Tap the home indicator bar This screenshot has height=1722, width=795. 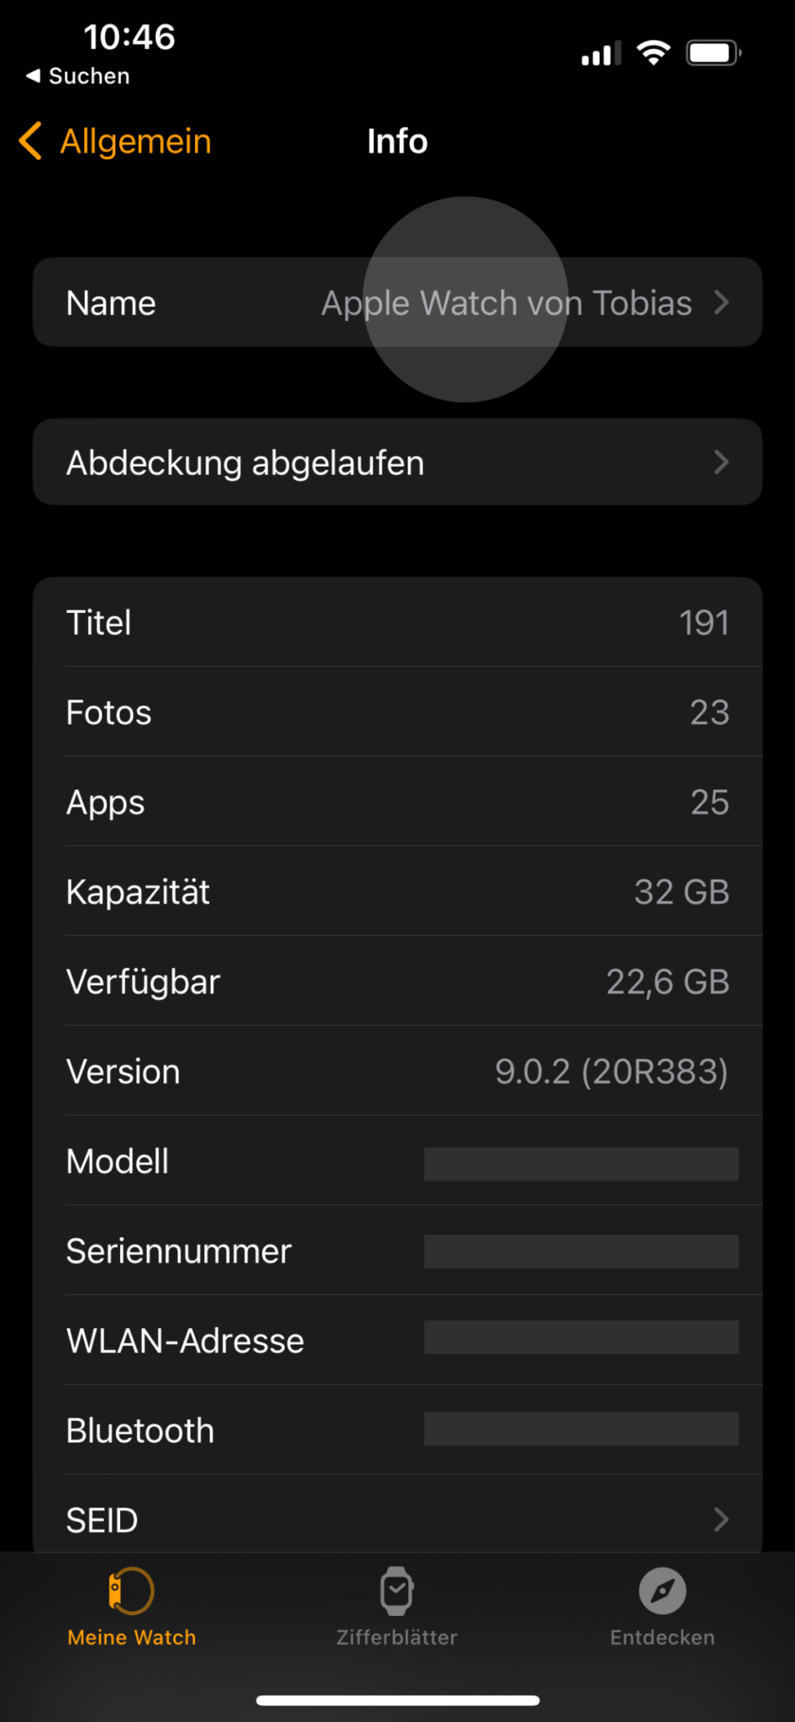coord(397,1700)
